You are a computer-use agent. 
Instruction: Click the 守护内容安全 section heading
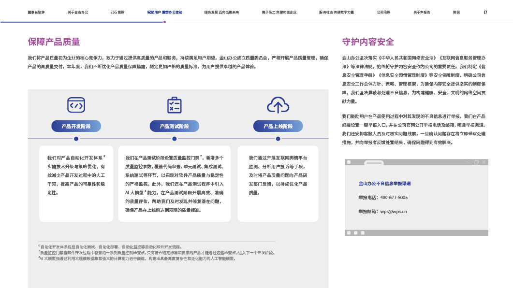tap(367, 42)
